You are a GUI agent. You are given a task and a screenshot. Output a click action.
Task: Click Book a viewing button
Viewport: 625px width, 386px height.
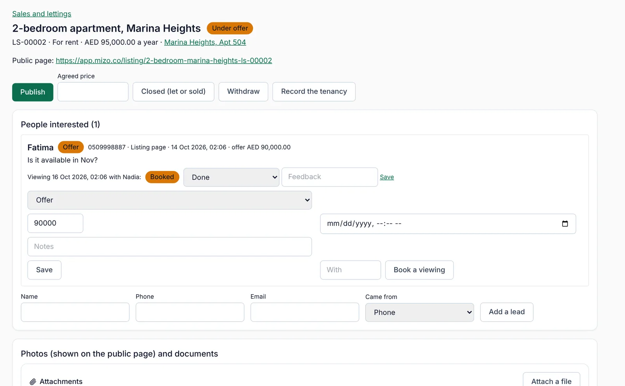click(x=419, y=270)
